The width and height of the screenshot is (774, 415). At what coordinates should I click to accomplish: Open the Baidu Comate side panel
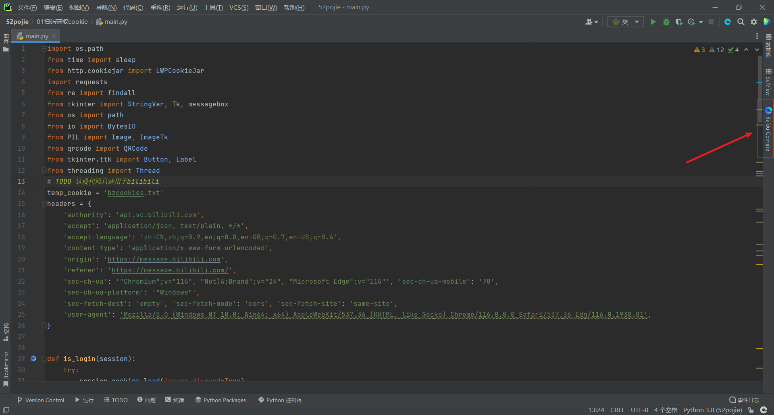pos(768,129)
